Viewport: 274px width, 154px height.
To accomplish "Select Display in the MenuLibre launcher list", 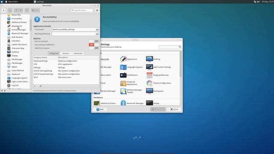I will click(15, 56).
